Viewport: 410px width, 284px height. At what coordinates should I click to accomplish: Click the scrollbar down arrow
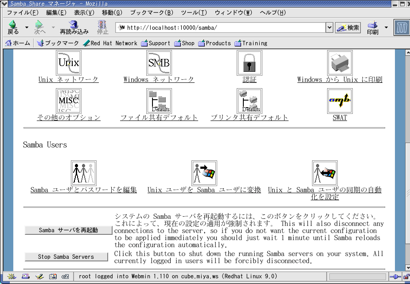tap(407, 268)
